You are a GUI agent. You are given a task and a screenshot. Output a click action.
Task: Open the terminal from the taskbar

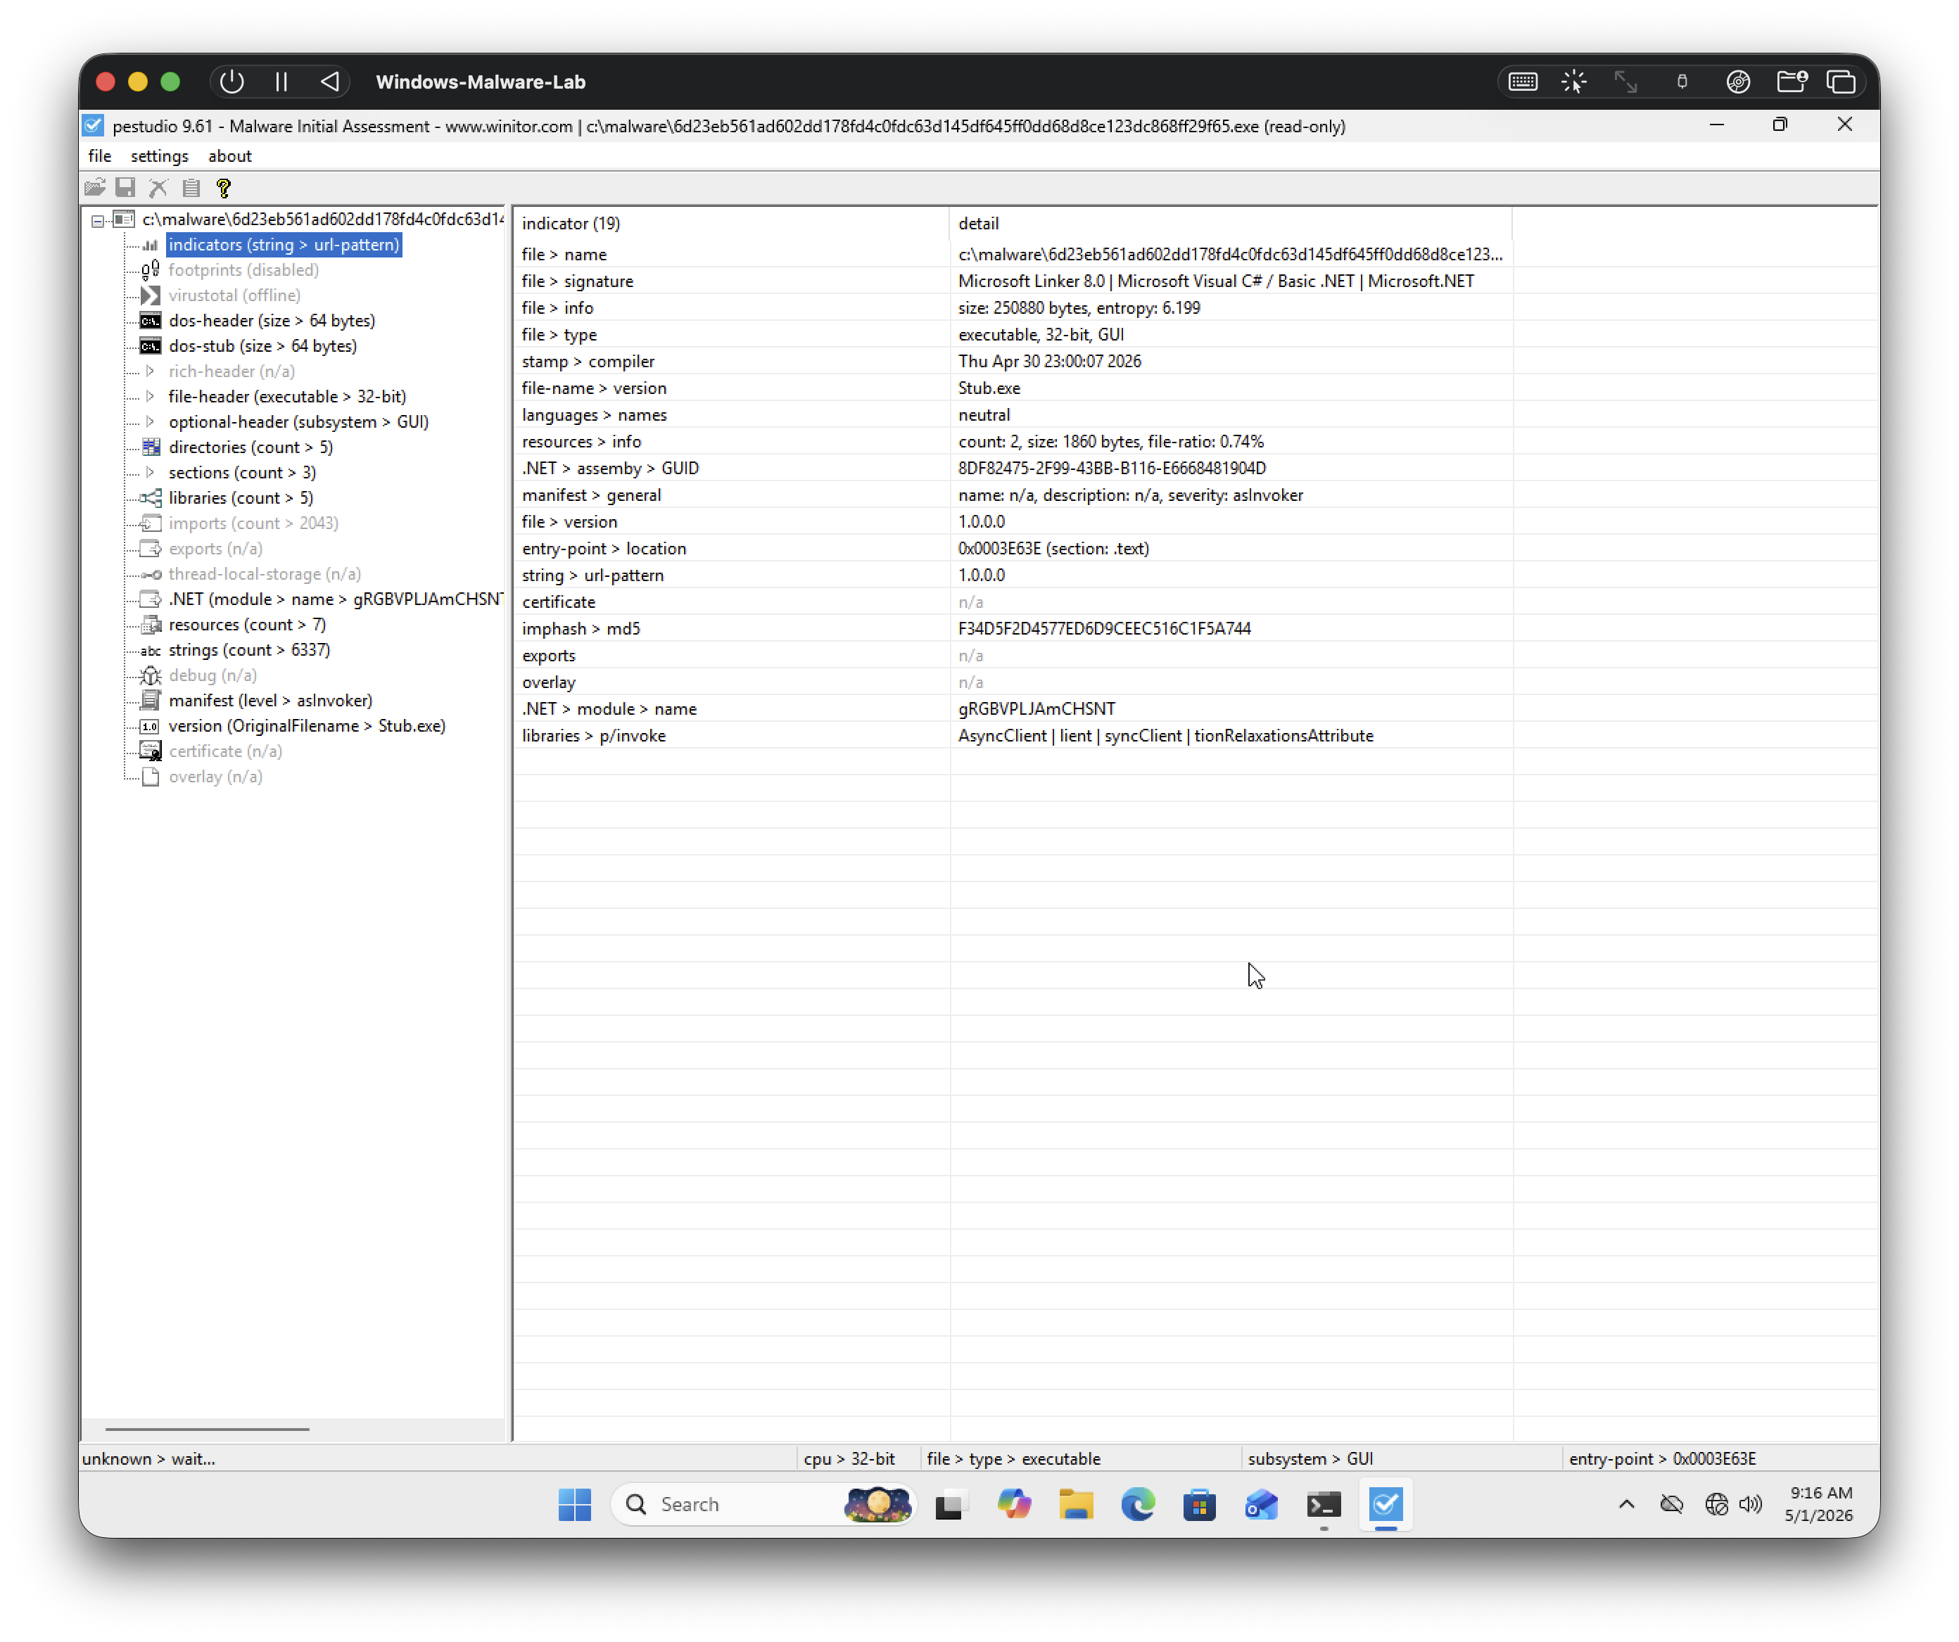(x=1324, y=1505)
